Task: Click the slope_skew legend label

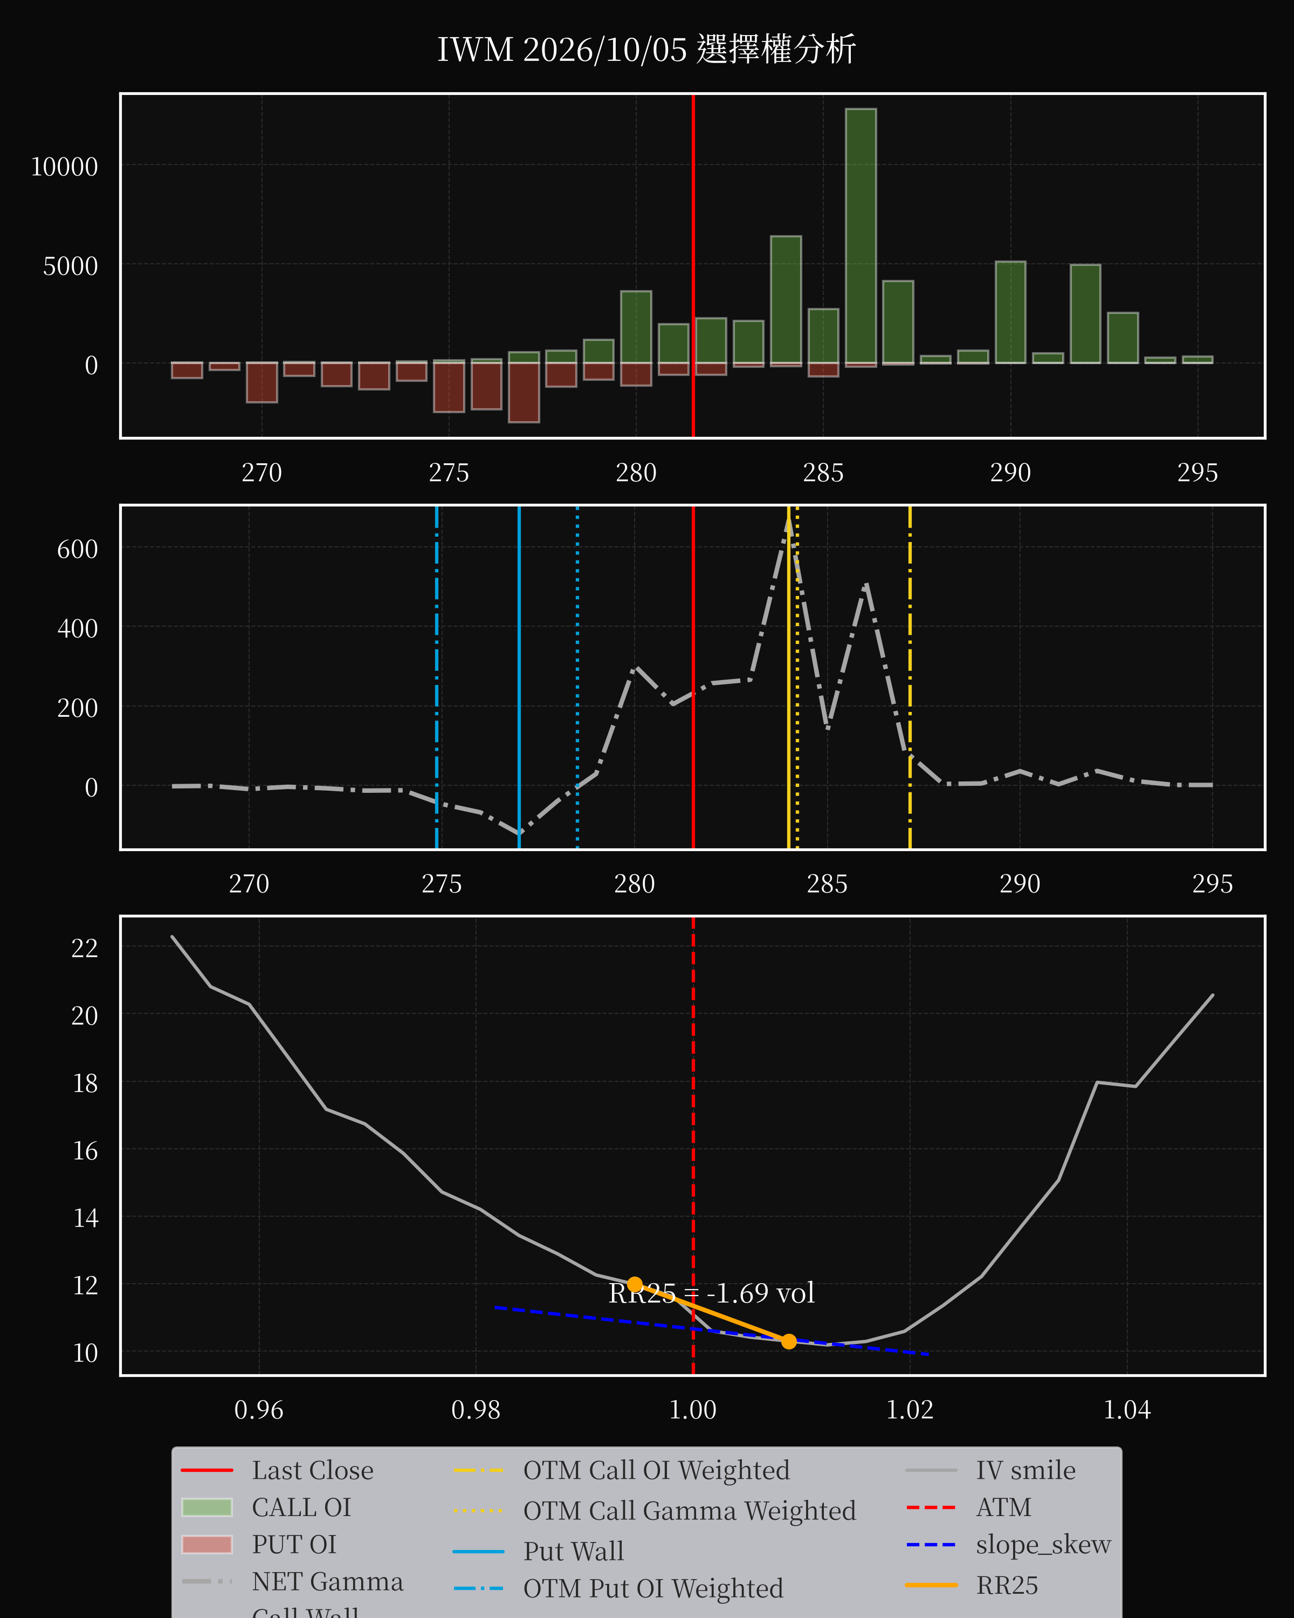Action: pos(1043,1545)
